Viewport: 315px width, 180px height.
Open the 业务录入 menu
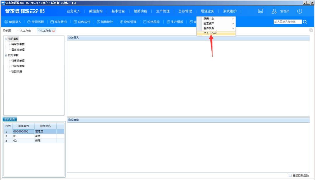click(73, 11)
